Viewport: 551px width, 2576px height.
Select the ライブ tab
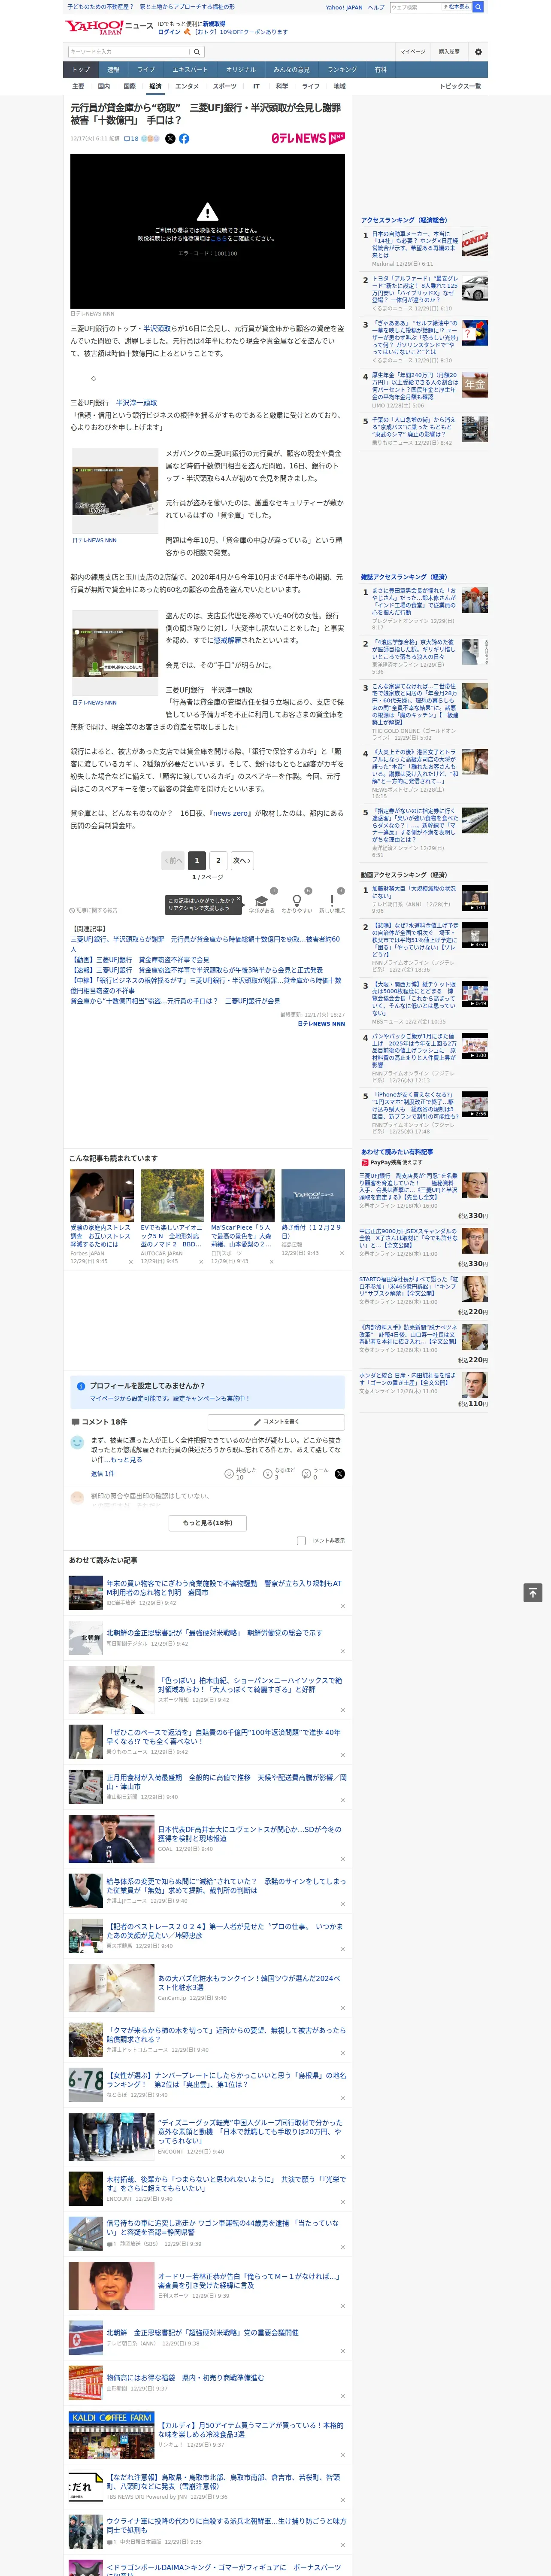click(x=146, y=70)
